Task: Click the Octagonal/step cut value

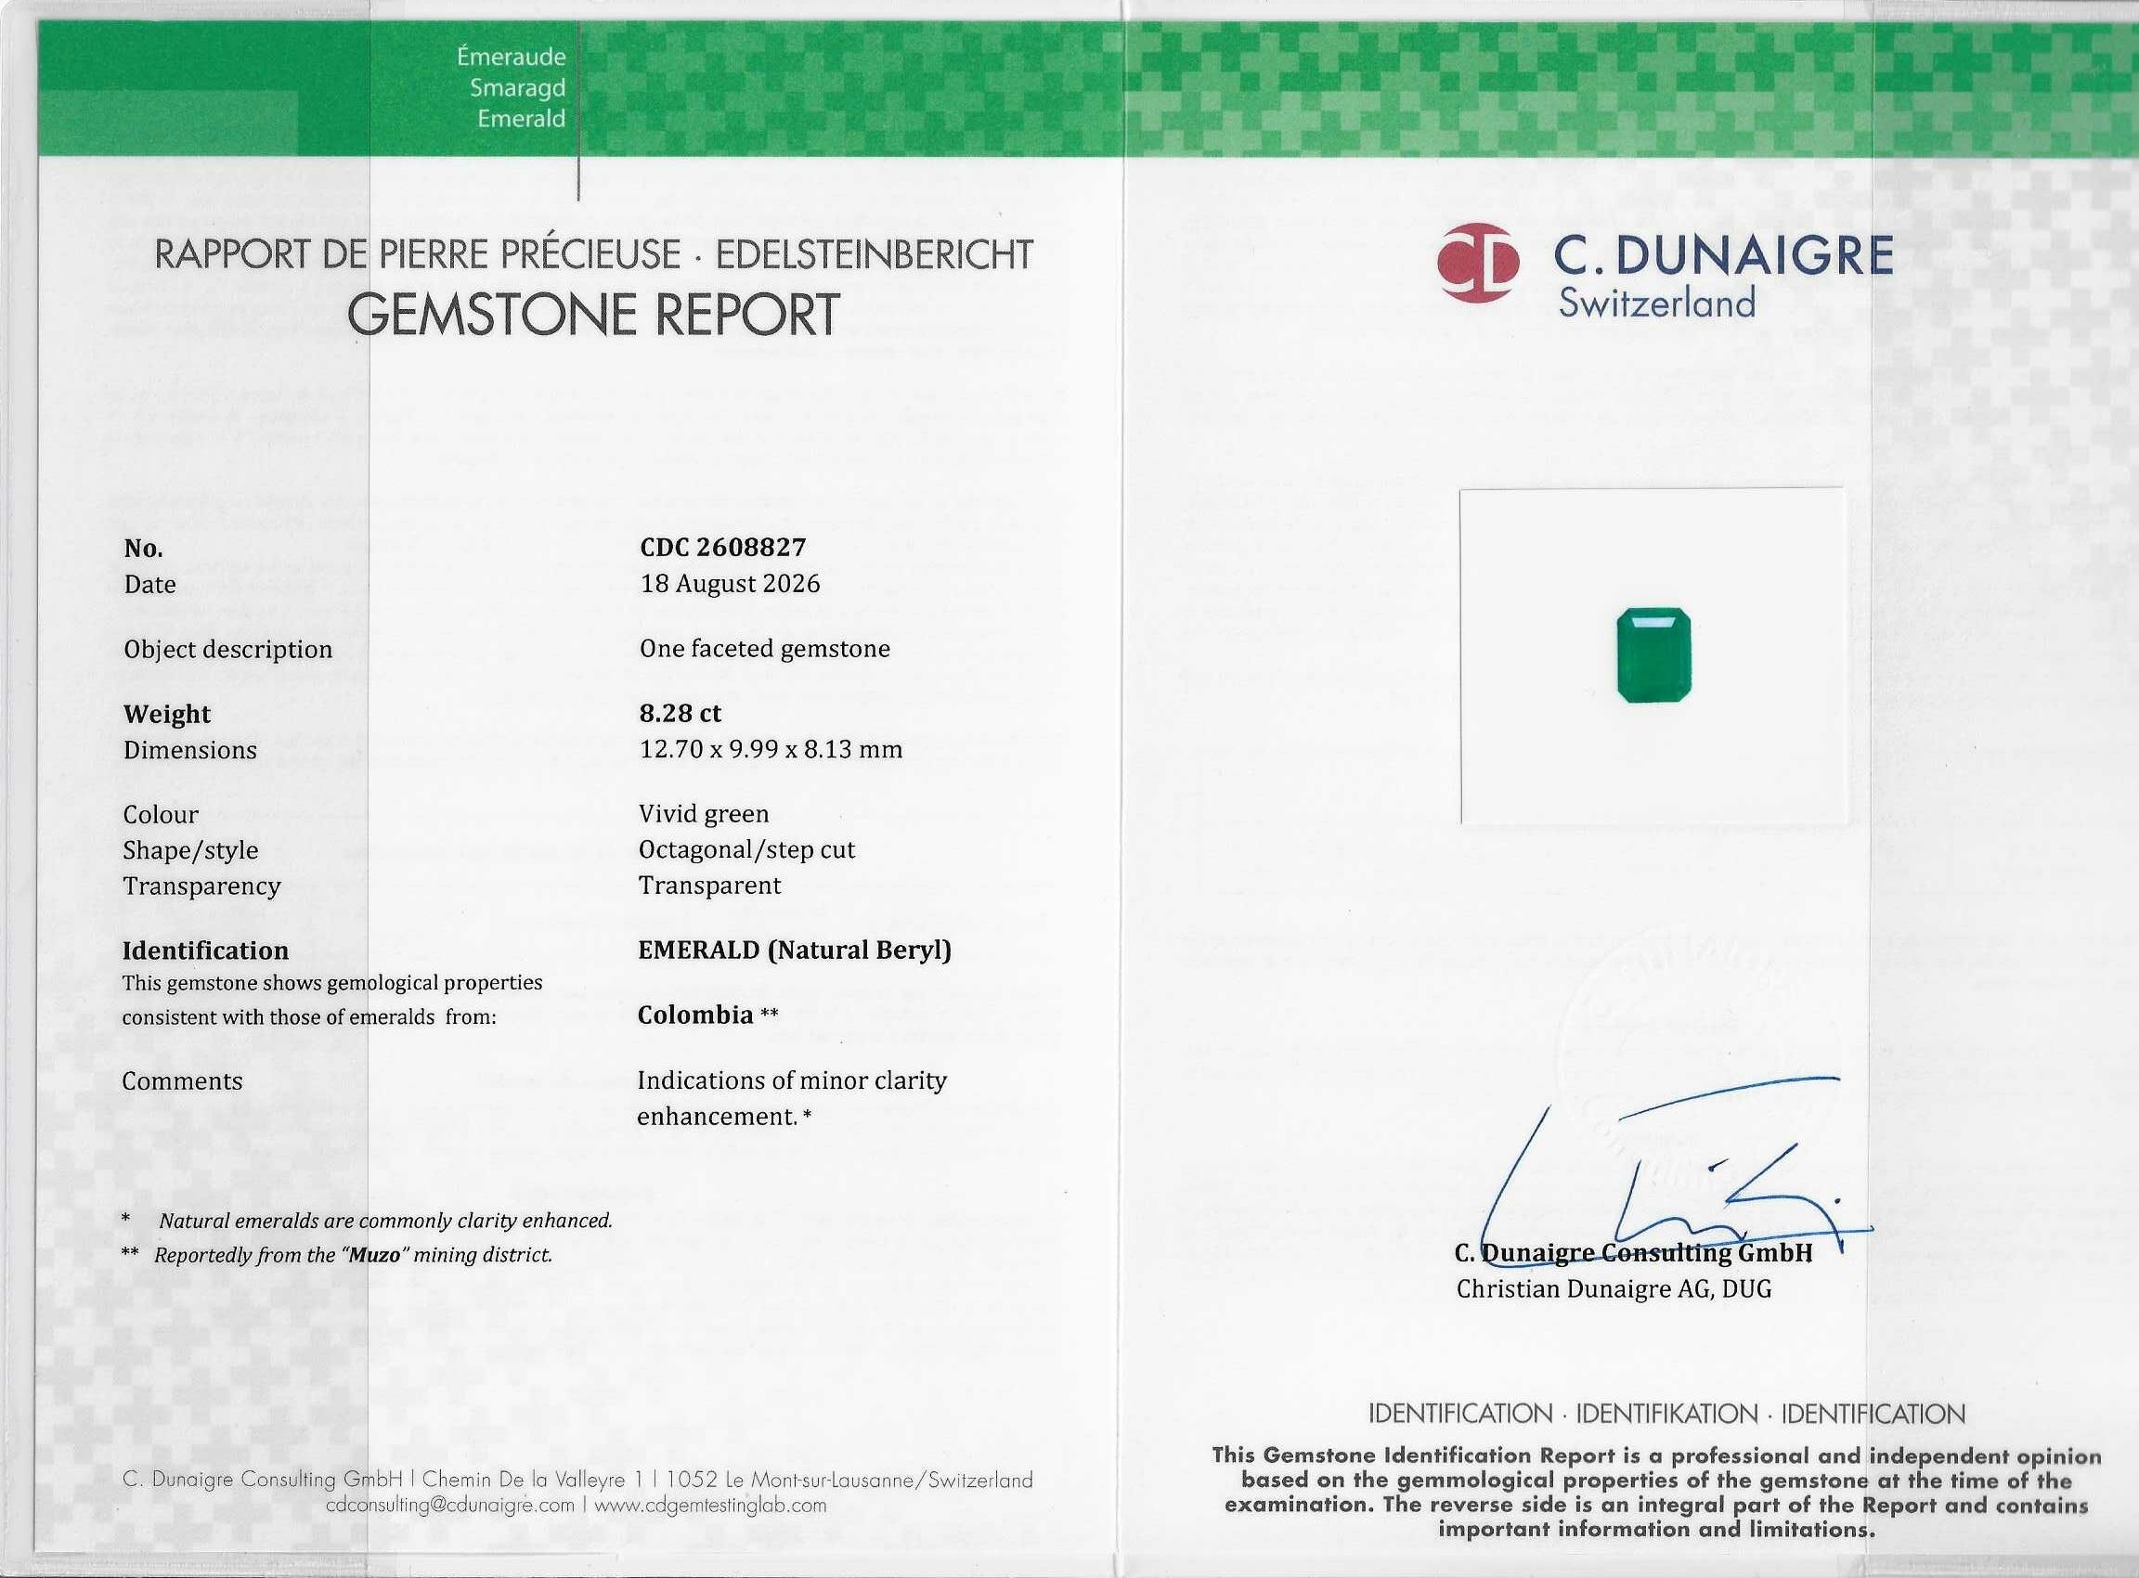Action: point(747,850)
